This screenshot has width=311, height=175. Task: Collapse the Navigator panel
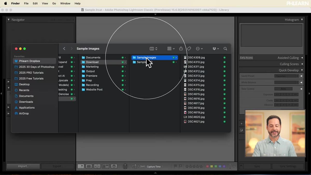pos(9,20)
